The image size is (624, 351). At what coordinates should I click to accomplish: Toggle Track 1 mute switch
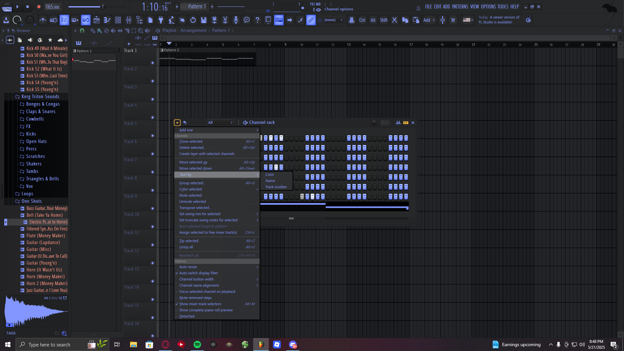[152, 63]
